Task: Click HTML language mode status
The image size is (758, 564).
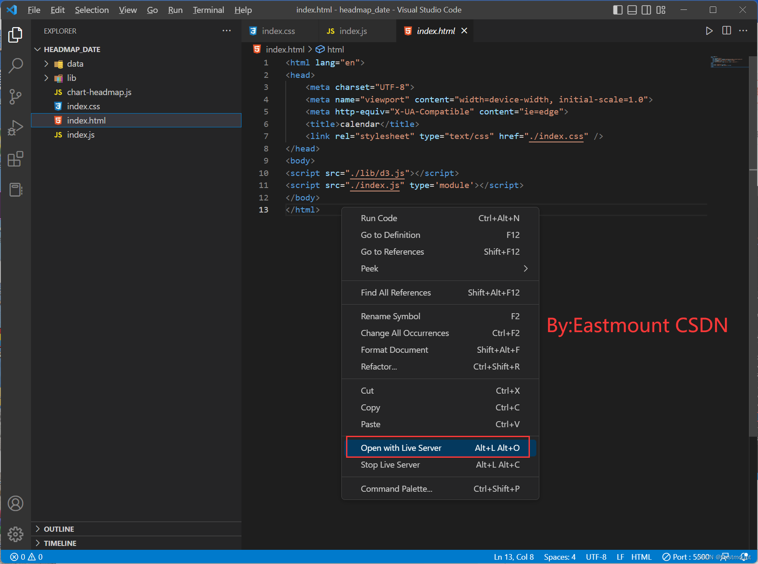Action: coord(641,557)
